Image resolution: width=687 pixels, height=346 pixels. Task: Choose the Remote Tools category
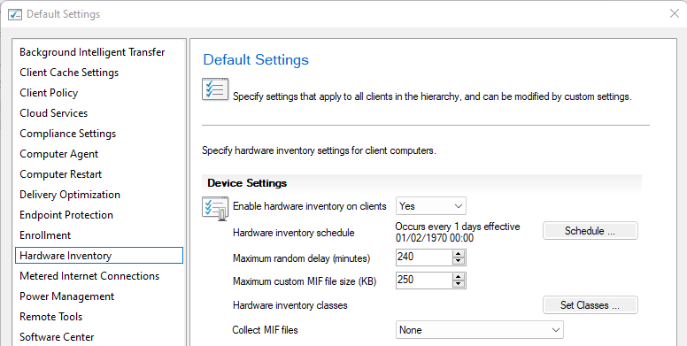(x=50, y=317)
